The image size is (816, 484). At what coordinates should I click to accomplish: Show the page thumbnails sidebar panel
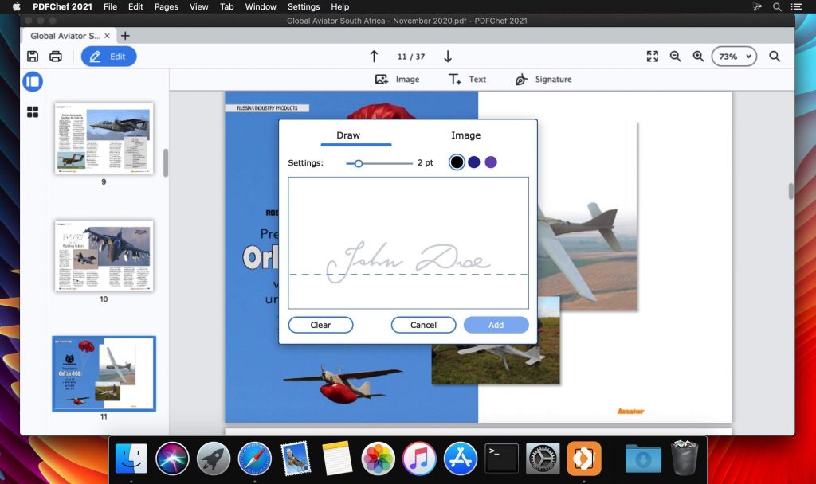(x=32, y=82)
